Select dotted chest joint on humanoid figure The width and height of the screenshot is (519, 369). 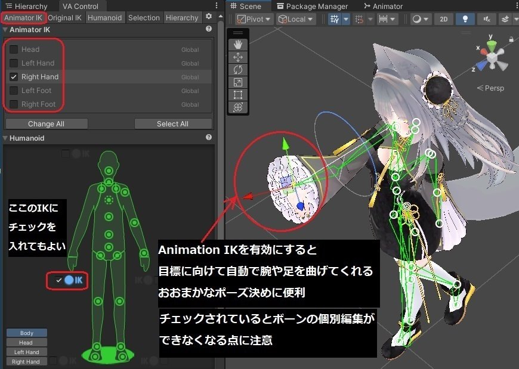pyautogui.click(x=109, y=200)
